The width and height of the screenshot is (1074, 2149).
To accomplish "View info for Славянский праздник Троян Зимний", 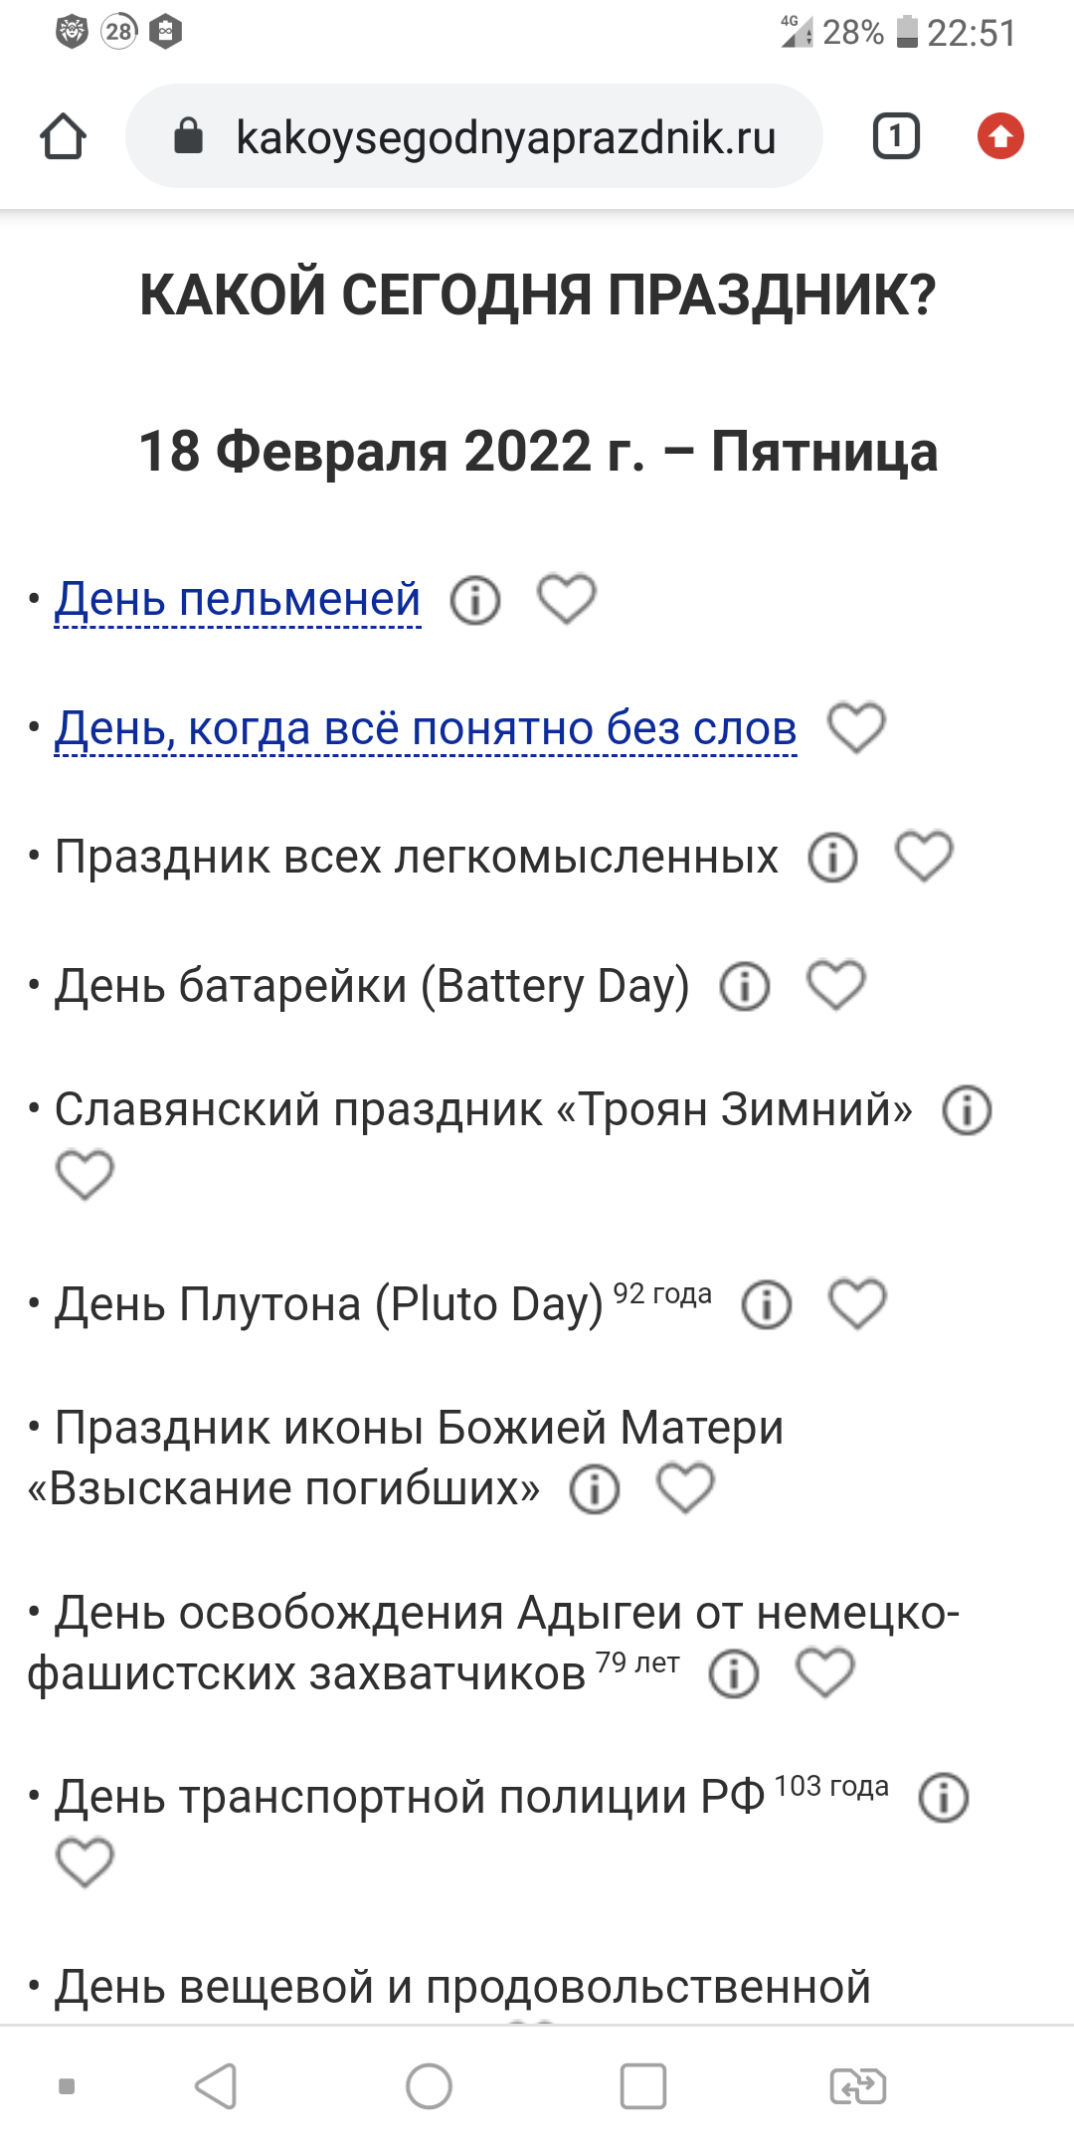I will click(x=968, y=1109).
